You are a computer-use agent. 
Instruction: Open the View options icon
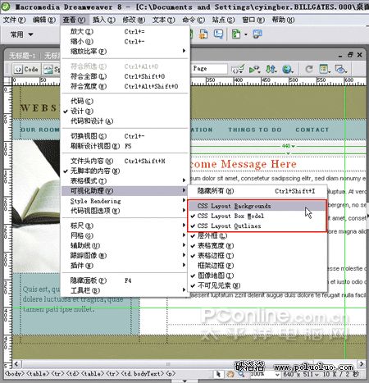tap(325, 69)
